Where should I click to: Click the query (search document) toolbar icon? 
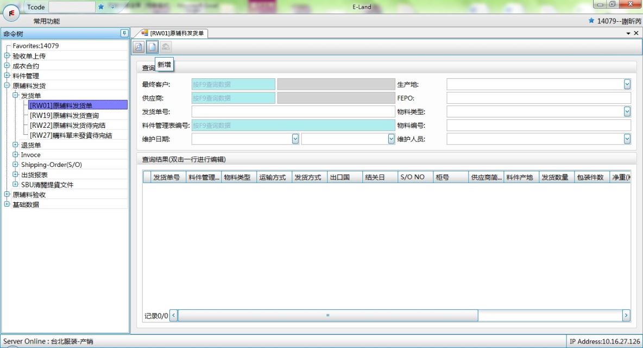pyautogui.click(x=139, y=47)
